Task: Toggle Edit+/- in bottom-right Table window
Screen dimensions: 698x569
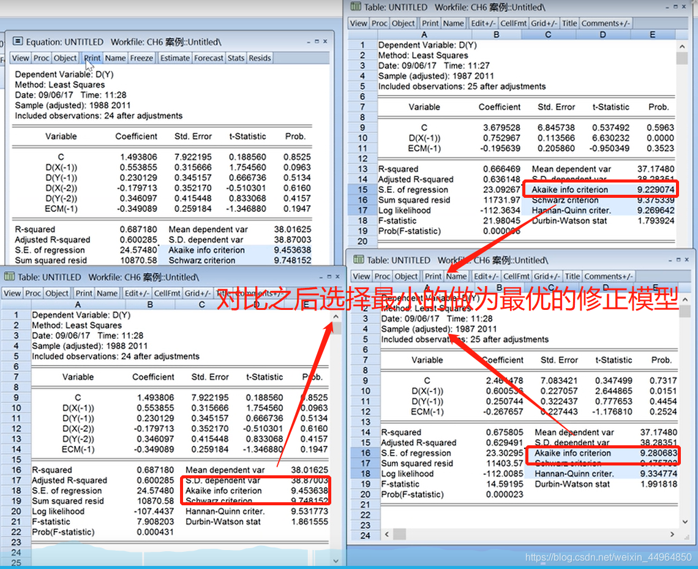Action: click(x=486, y=276)
